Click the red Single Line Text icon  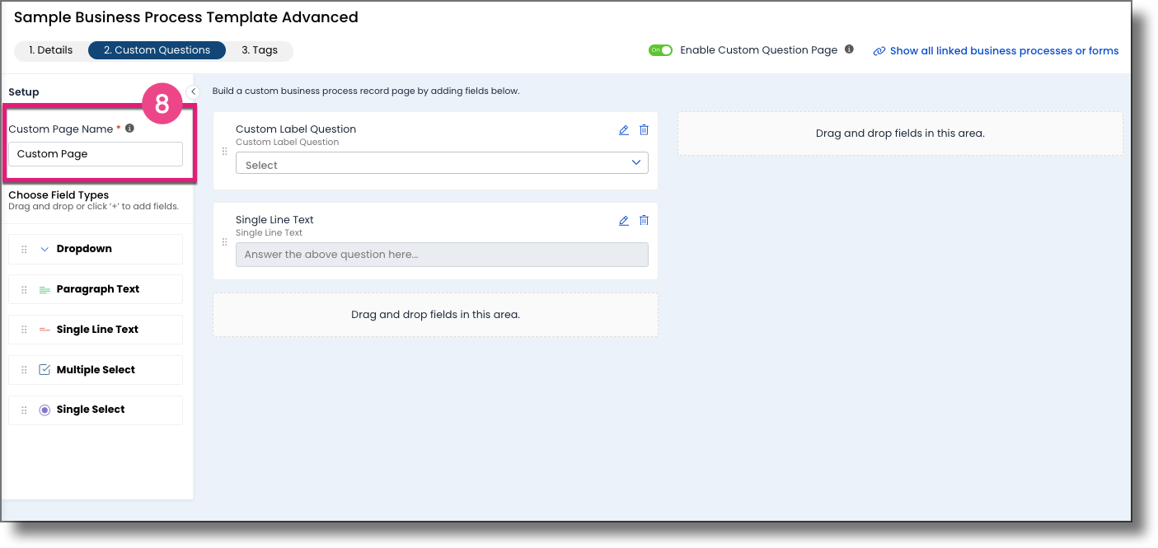coord(45,330)
